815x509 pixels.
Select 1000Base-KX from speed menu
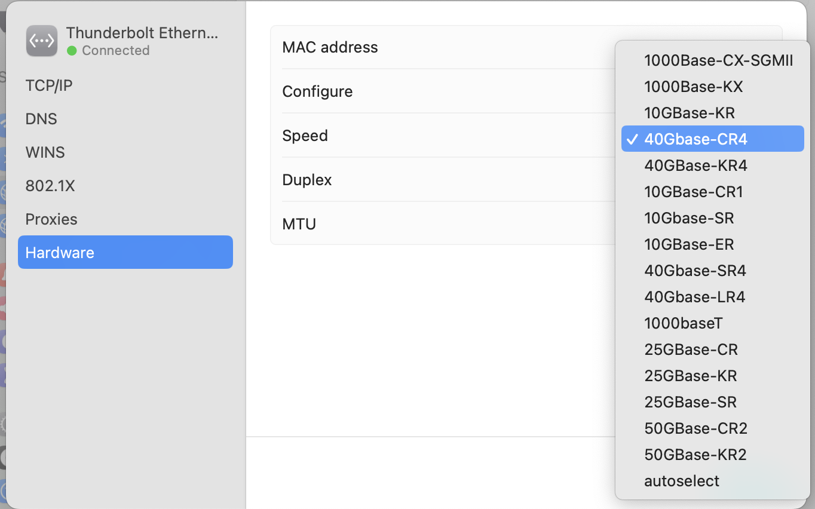(x=693, y=87)
